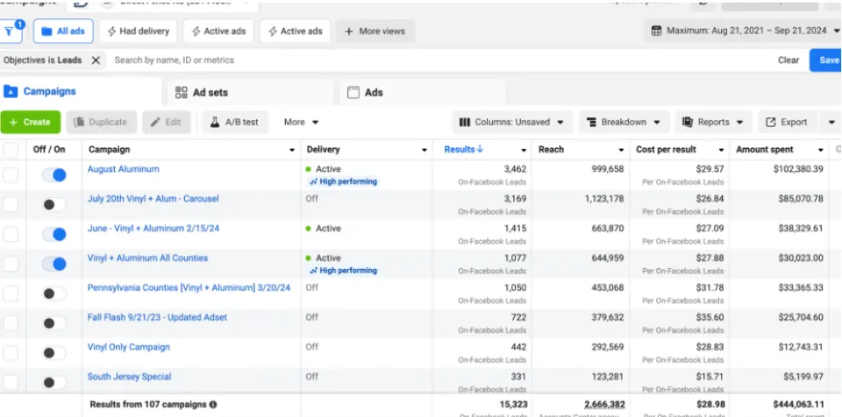Open the August Aluminum campaign link
Image resolution: width=842 pixels, height=417 pixels.
(123, 169)
